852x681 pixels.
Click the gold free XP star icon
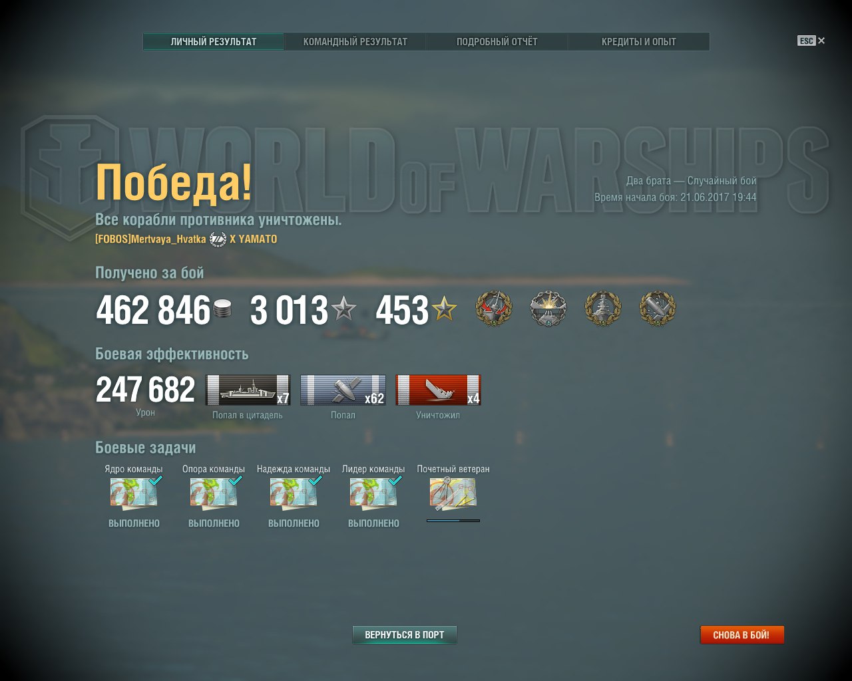(444, 309)
